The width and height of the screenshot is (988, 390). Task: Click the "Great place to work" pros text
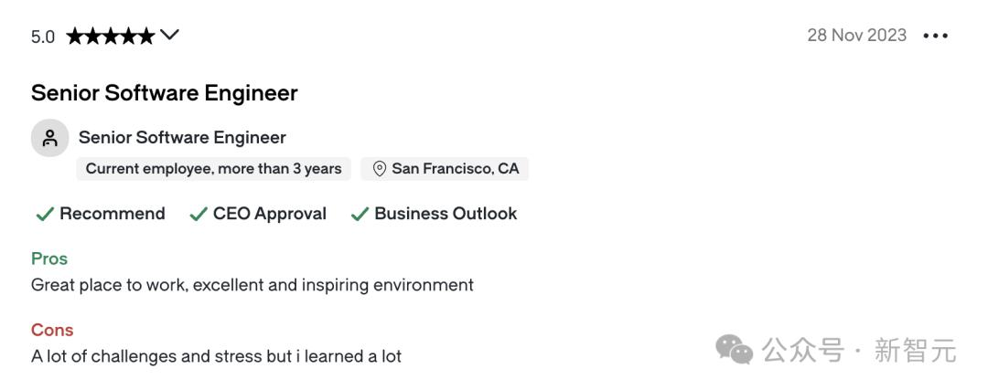pos(252,285)
